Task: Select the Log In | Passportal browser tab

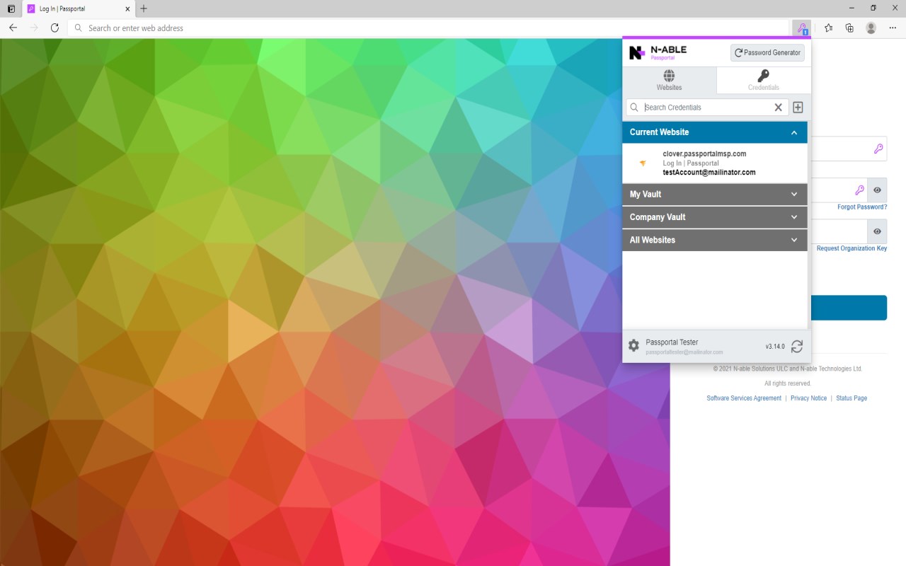Action: [x=79, y=9]
